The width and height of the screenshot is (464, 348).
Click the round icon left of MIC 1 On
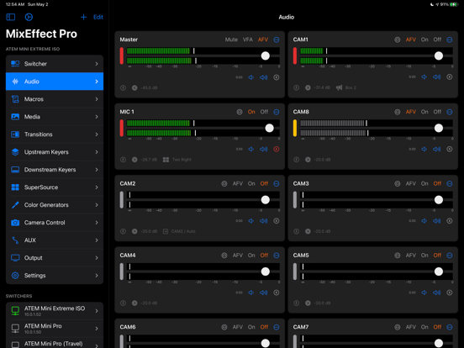(x=240, y=112)
